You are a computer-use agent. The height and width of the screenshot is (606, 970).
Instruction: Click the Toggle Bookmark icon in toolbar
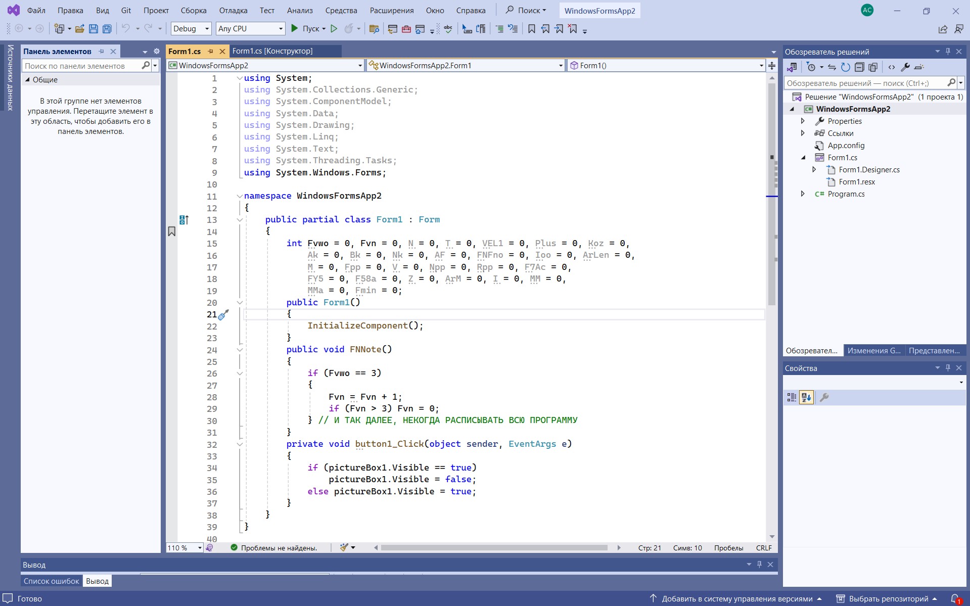(532, 29)
